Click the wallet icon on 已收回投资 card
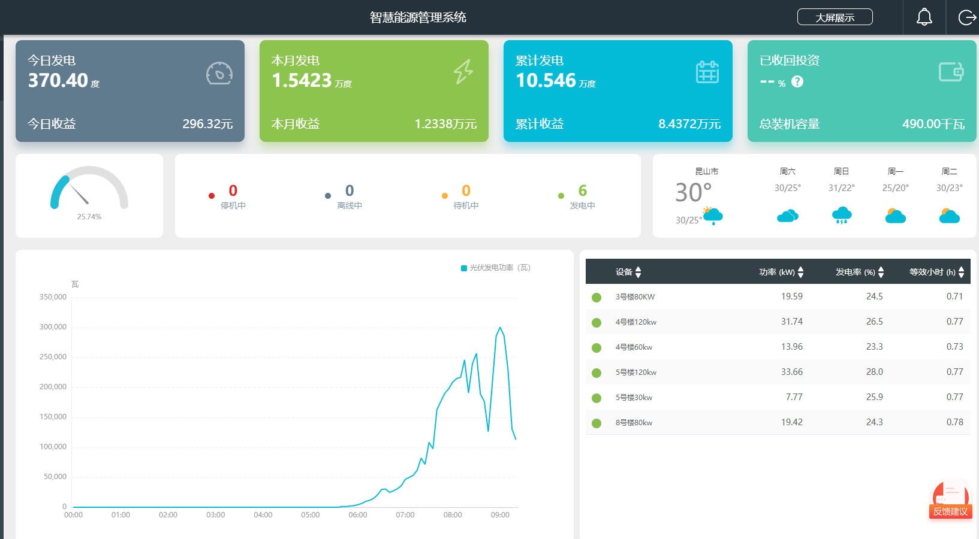This screenshot has width=979, height=539. pyautogui.click(x=951, y=72)
